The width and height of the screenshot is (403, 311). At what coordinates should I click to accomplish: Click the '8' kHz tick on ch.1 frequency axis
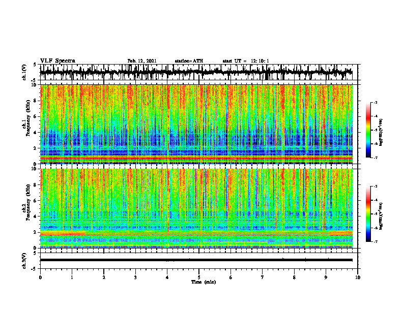coord(35,101)
